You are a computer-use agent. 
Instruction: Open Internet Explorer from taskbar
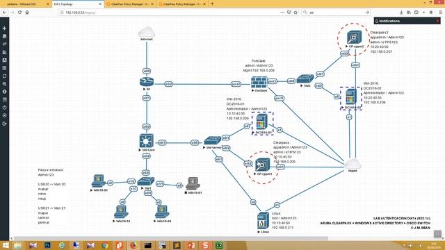click(x=62, y=245)
